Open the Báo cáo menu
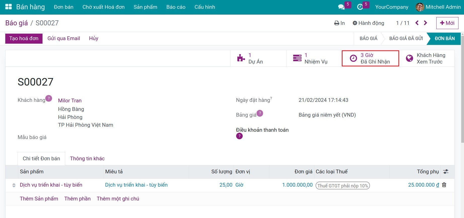 click(176, 7)
